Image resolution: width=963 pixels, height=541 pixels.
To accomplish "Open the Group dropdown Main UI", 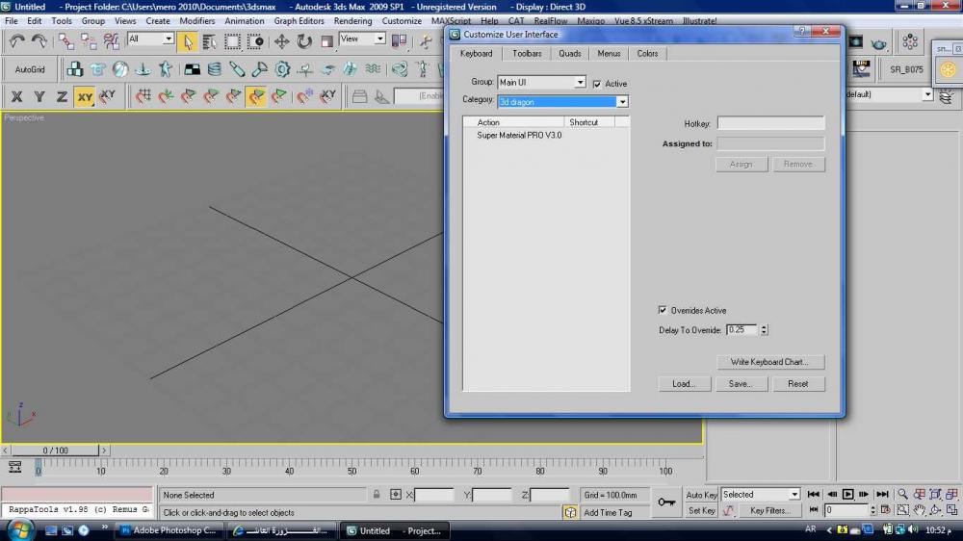I will point(541,82).
